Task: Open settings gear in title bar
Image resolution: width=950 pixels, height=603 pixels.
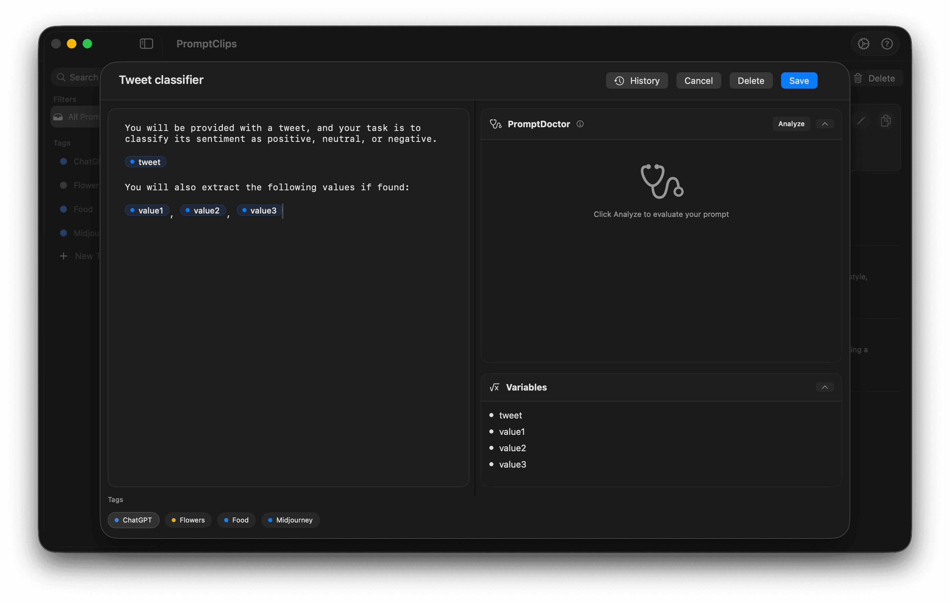Action: click(864, 44)
